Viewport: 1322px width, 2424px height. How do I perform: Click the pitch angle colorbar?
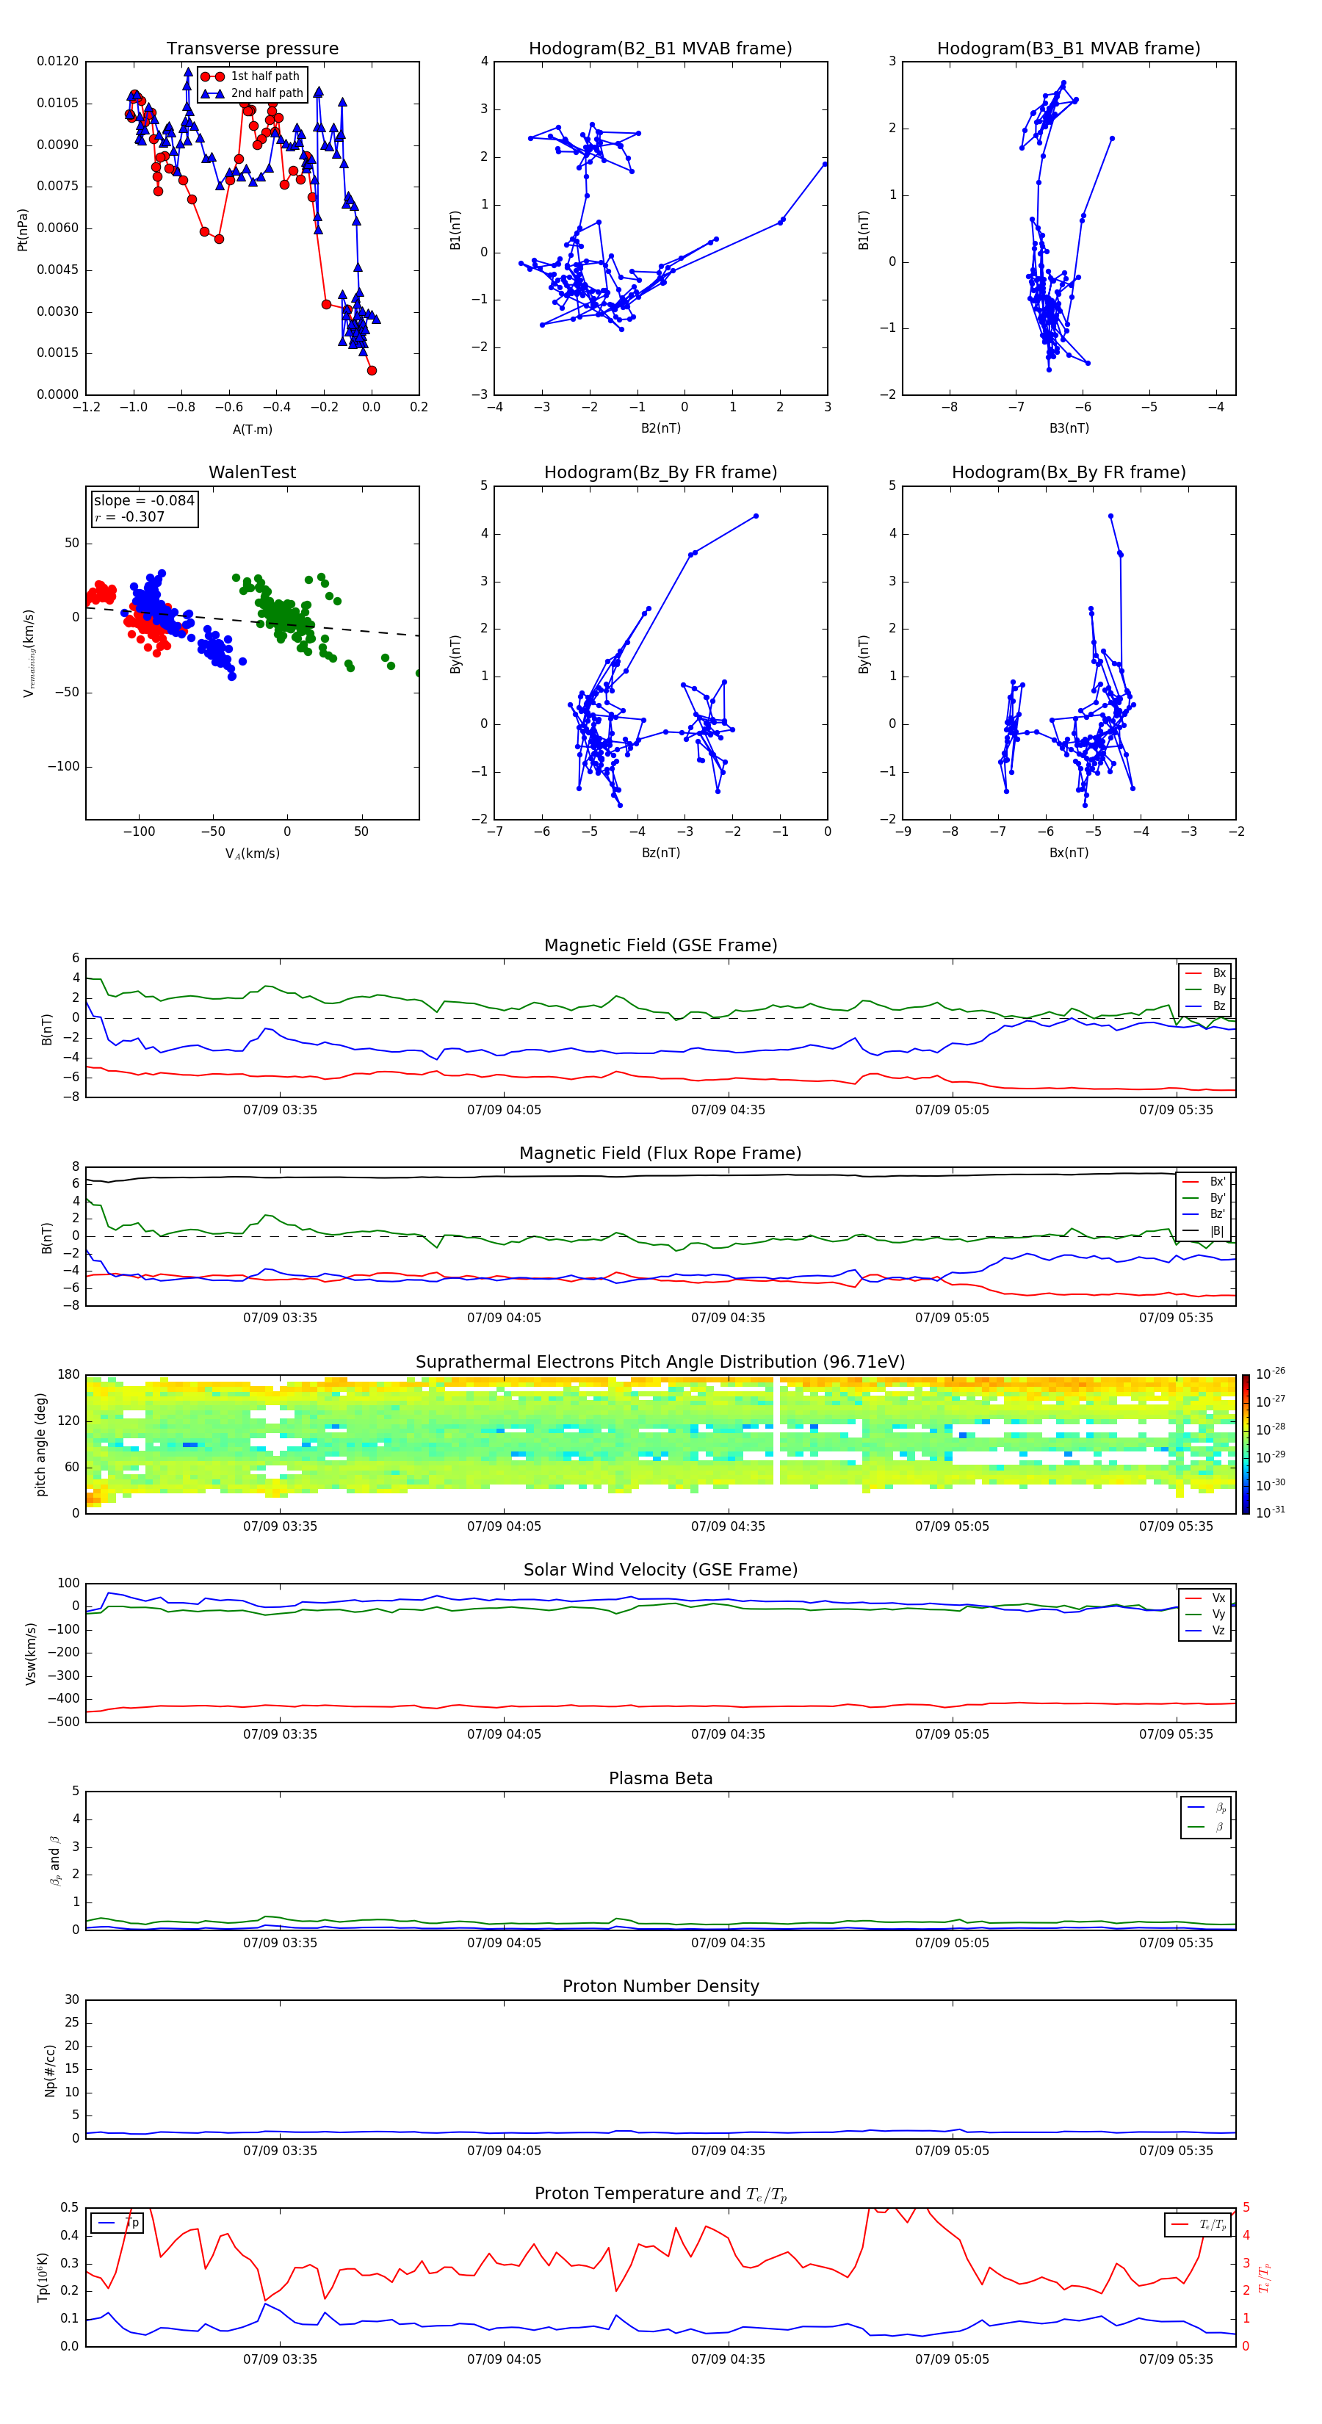point(1246,1444)
